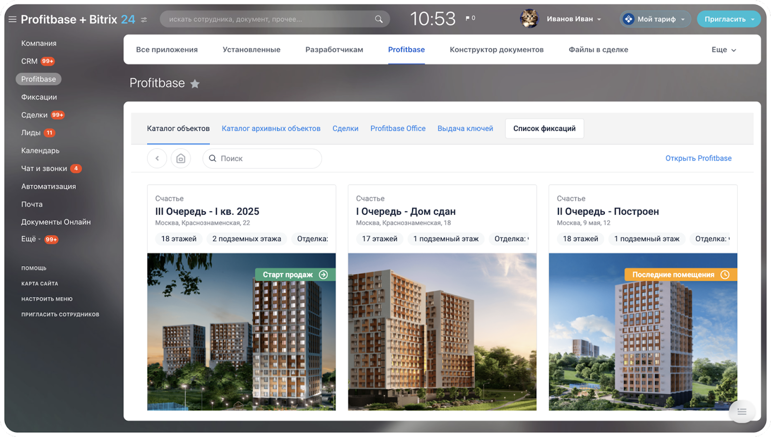Select 'Profitbase' in sidebar
This screenshot has height=437, width=771.
[39, 79]
